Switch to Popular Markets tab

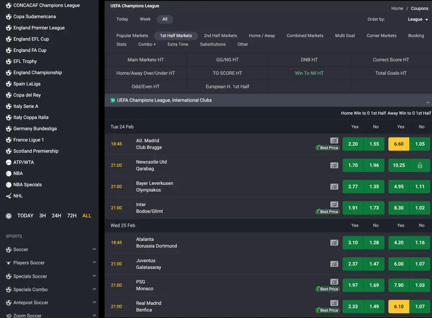[x=132, y=36]
